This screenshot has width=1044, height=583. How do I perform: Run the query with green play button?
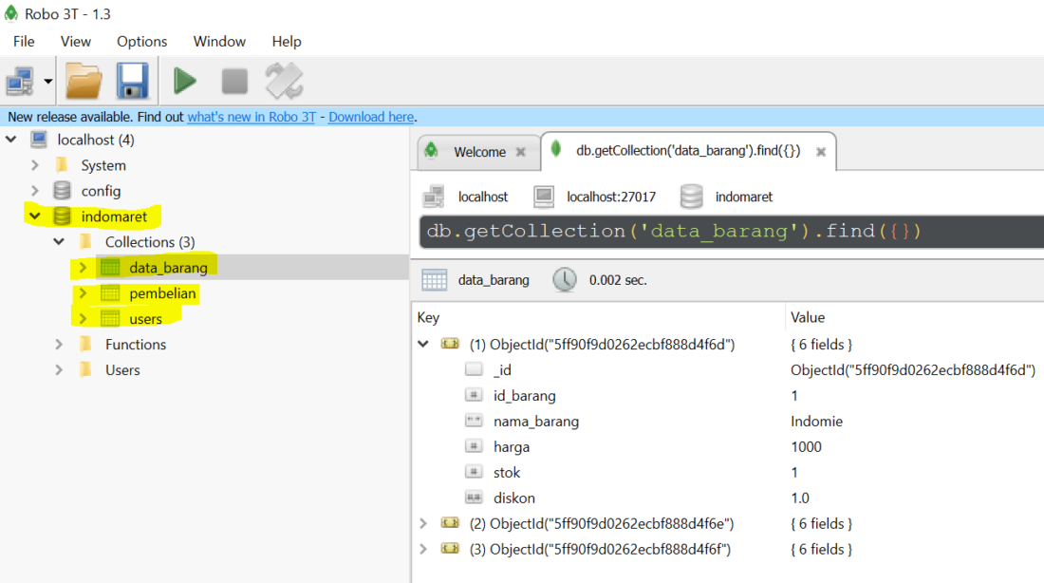click(x=185, y=82)
